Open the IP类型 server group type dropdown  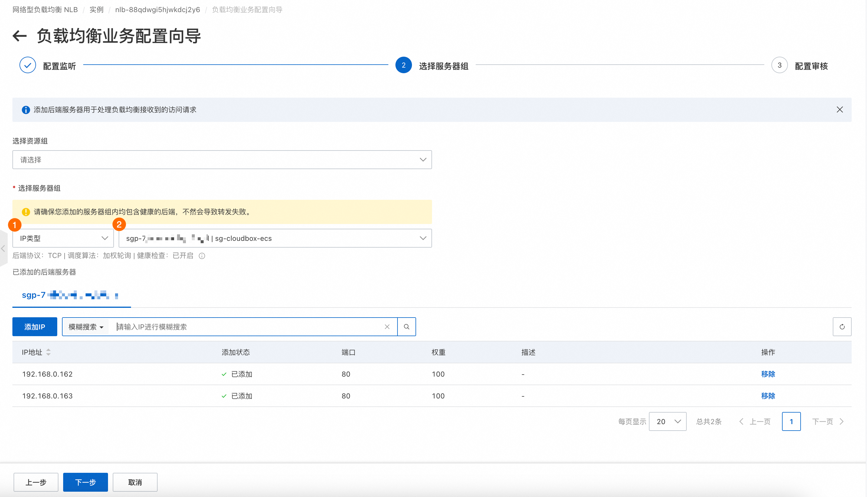pos(63,238)
